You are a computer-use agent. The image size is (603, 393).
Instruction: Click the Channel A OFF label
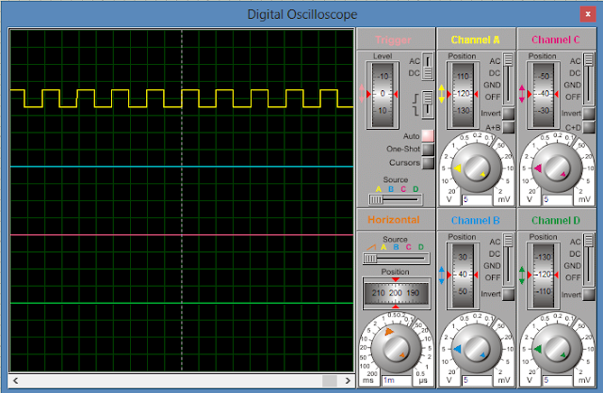pyautogui.click(x=492, y=97)
